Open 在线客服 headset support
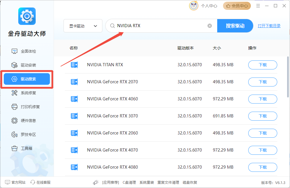Image resolution: width=290 pixels, height=188 pixels. click(x=41, y=183)
